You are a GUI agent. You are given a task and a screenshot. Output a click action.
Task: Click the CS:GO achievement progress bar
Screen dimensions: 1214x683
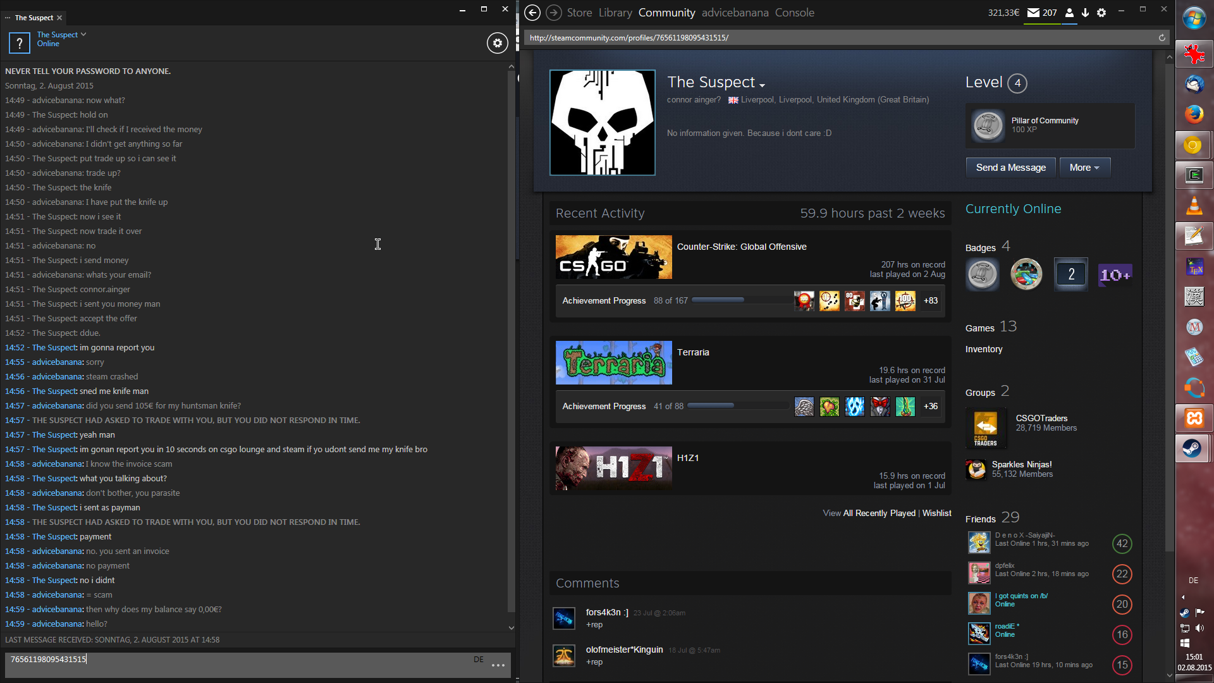[740, 300]
